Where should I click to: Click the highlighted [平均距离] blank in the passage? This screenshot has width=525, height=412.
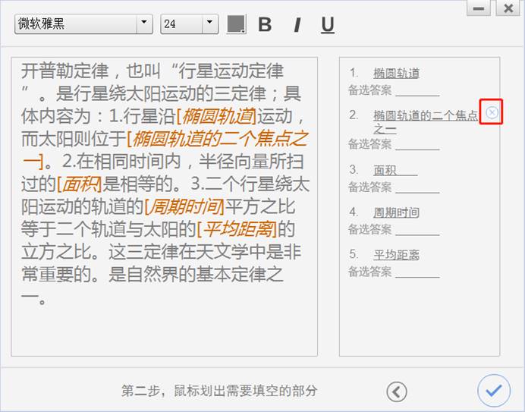(x=237, y=229)
